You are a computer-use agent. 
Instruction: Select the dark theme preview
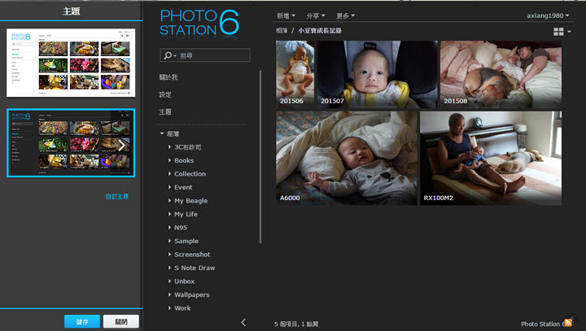[70, 142]
